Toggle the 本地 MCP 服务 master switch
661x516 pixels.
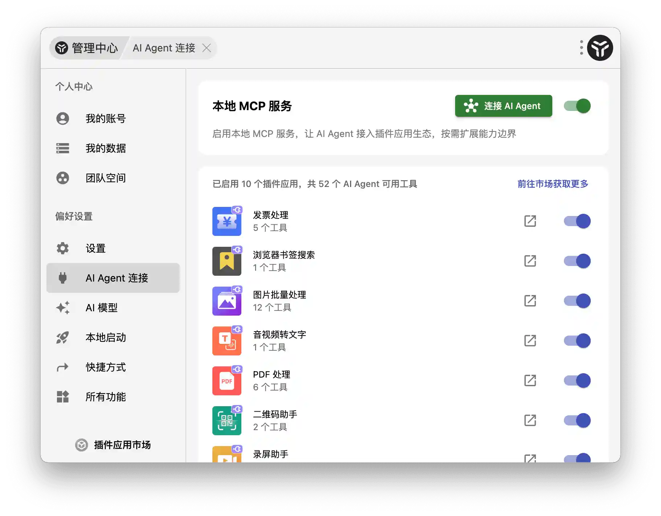coord(577,106)
